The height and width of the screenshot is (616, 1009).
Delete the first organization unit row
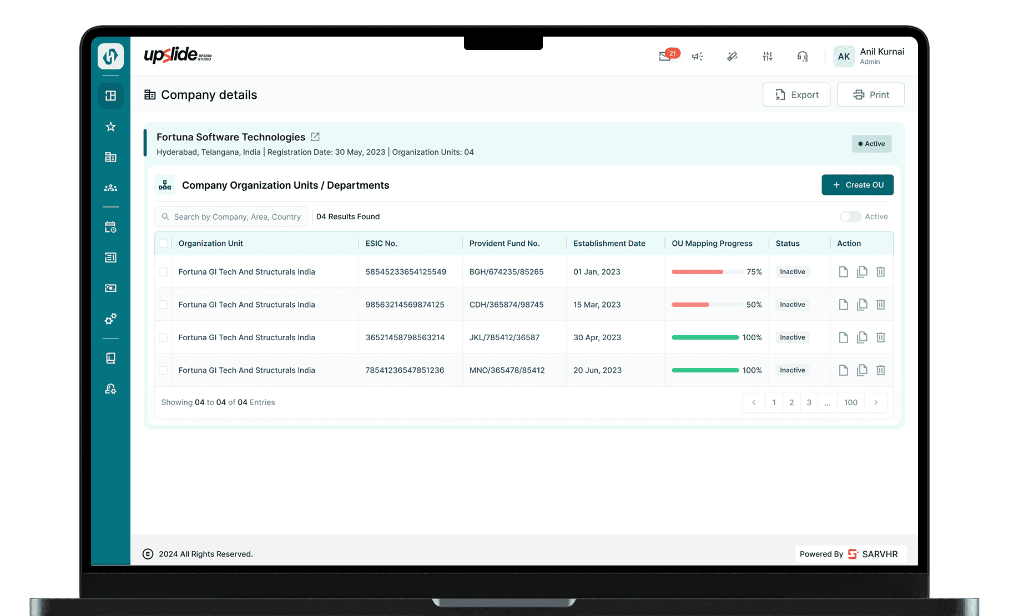pyautogui.click(x=881, y=271)
